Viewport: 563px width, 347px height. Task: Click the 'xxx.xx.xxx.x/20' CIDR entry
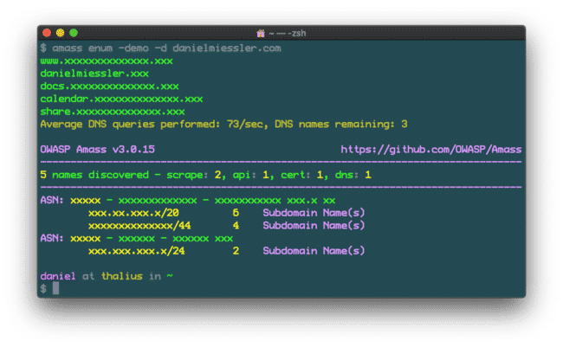coord(133,213)
